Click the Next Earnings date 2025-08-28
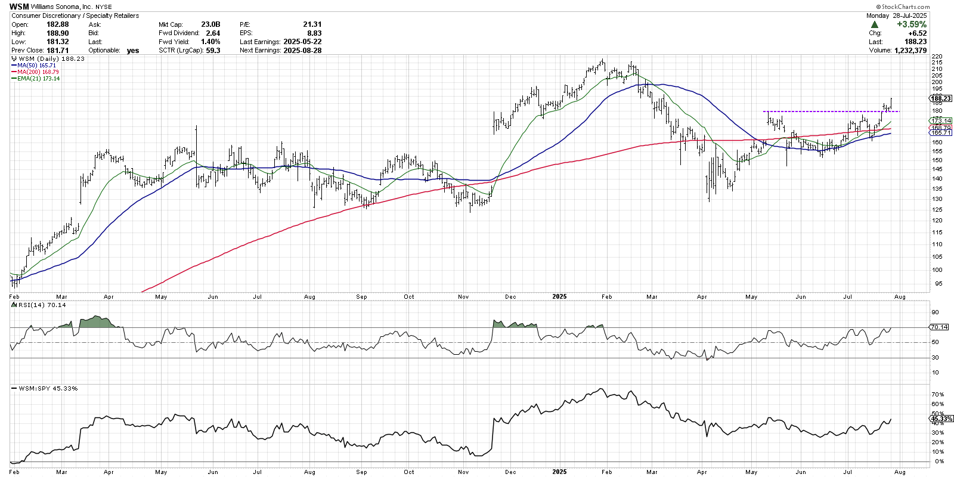The width and height of the screenshot is (954, 477). [302, 51]
